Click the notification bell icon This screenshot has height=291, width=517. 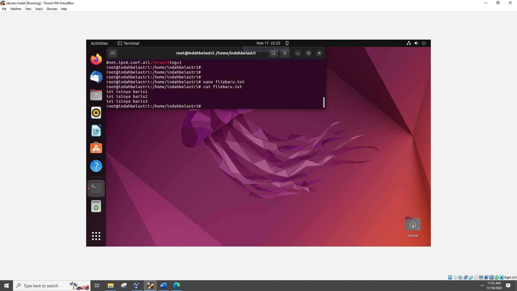click(287, 43)
